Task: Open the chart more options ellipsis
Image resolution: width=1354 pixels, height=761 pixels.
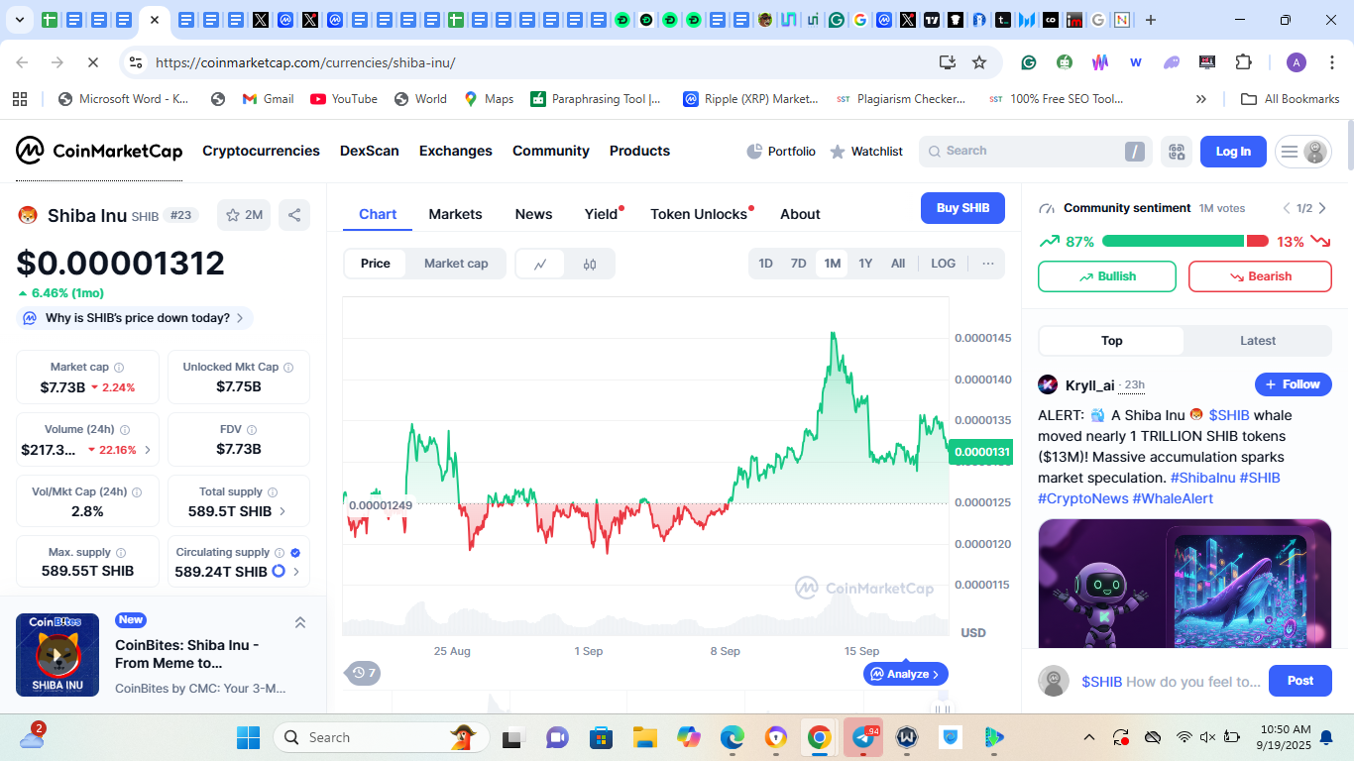Action: pyautogui.click(x=987, y=264)
